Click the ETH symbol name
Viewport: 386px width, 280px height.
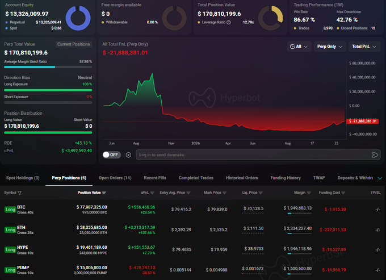[x=21, y=227]
